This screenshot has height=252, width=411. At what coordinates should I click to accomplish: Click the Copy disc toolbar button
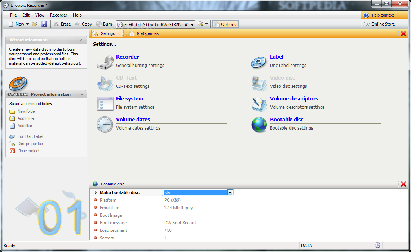tap(83, 24)
